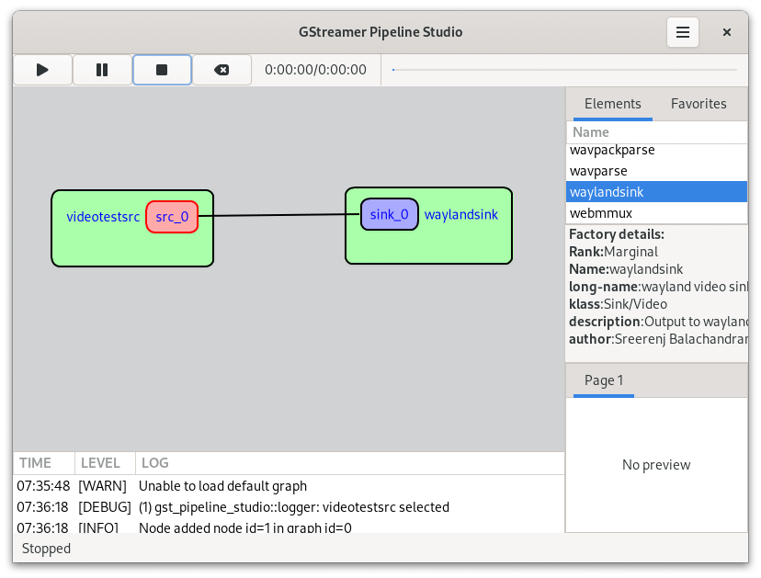The image size is (761, 578).
Task: Click the 'Name:waylandsink' factory detail
Action: 626,269
